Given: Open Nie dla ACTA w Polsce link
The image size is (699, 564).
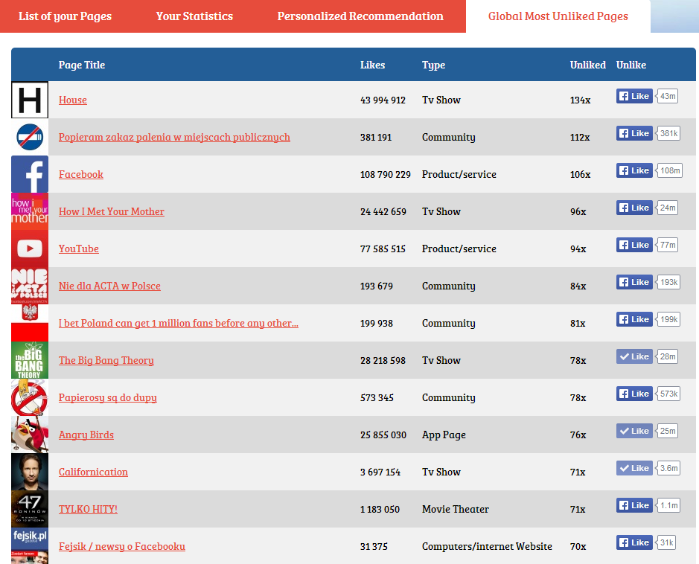Looking at the screenshot, I should coord(109,286).
